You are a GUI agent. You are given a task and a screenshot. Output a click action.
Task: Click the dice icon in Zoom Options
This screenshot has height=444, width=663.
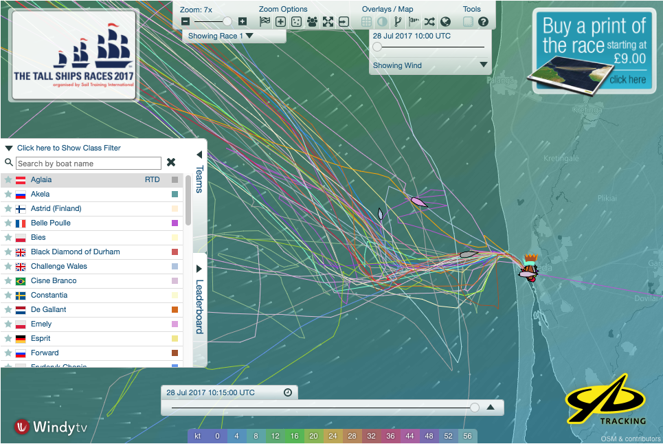pyautogui.click(x=296, y=22)
